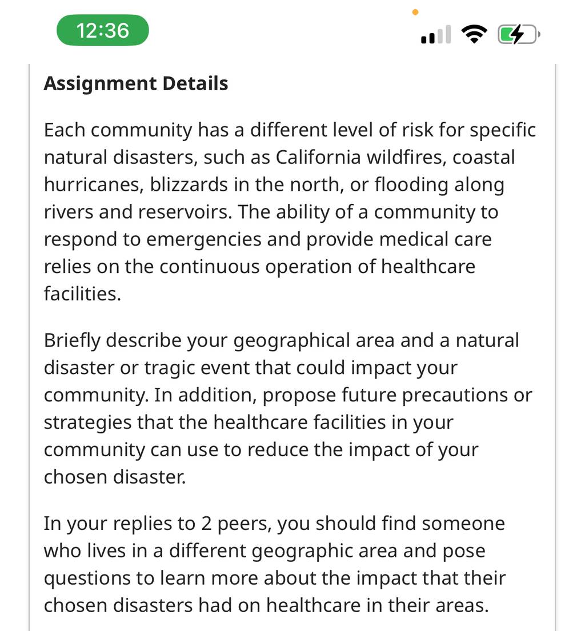Tap the Assignment Details heading
The width and height of the screenshot is (585, 631).
pos(136,83)
